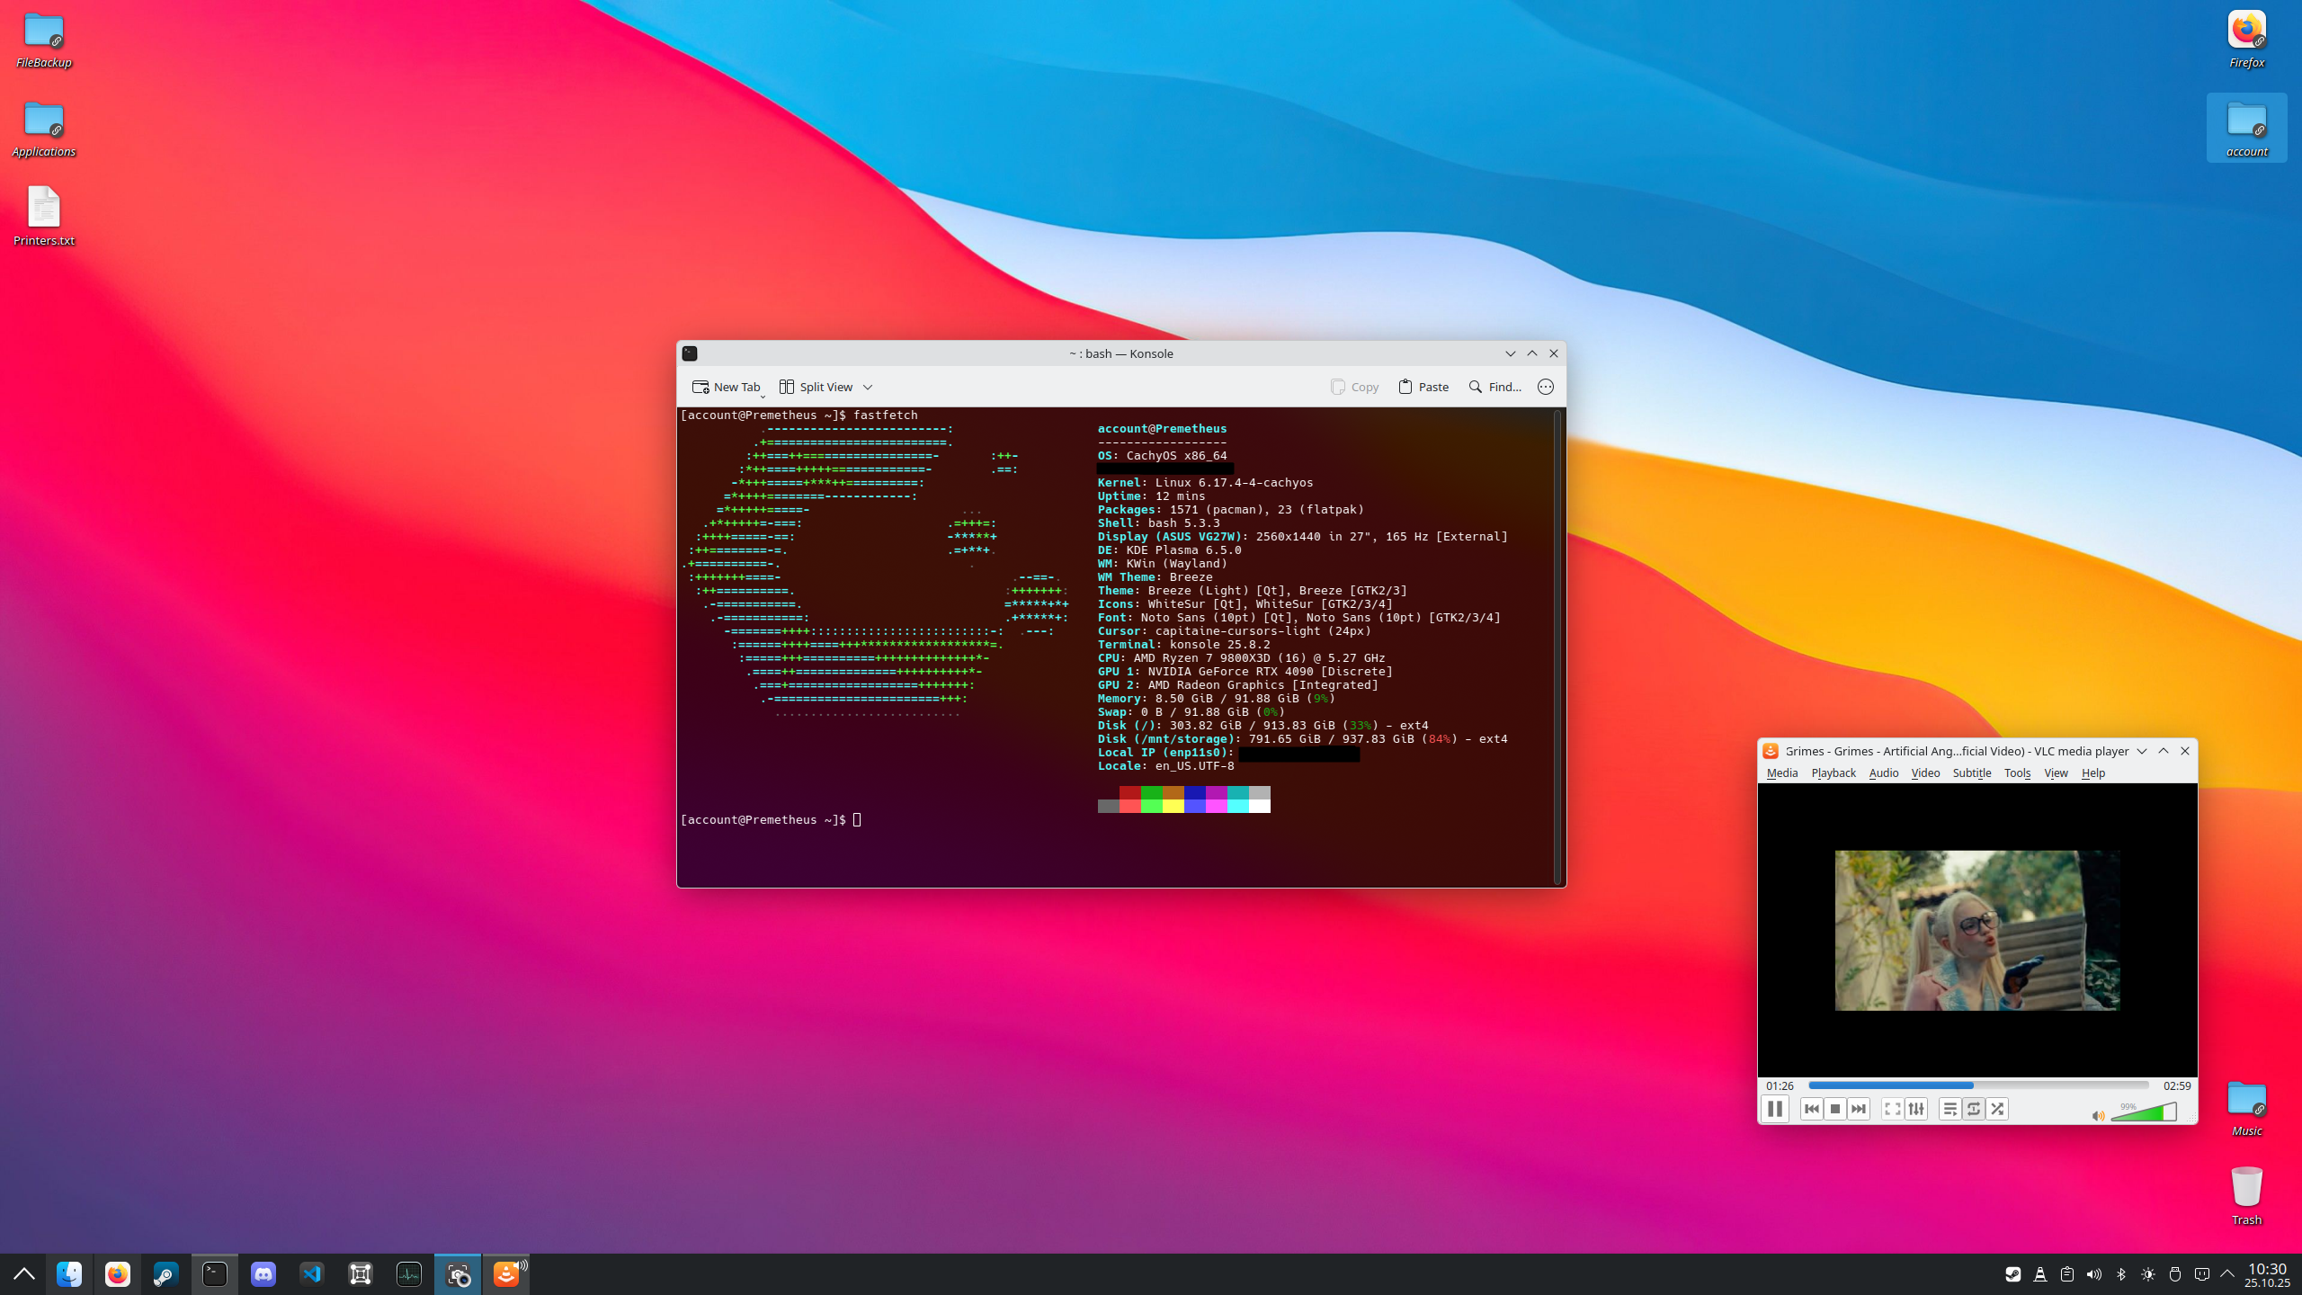Open Bluetooth settings in system tray

point(2120,1274)
